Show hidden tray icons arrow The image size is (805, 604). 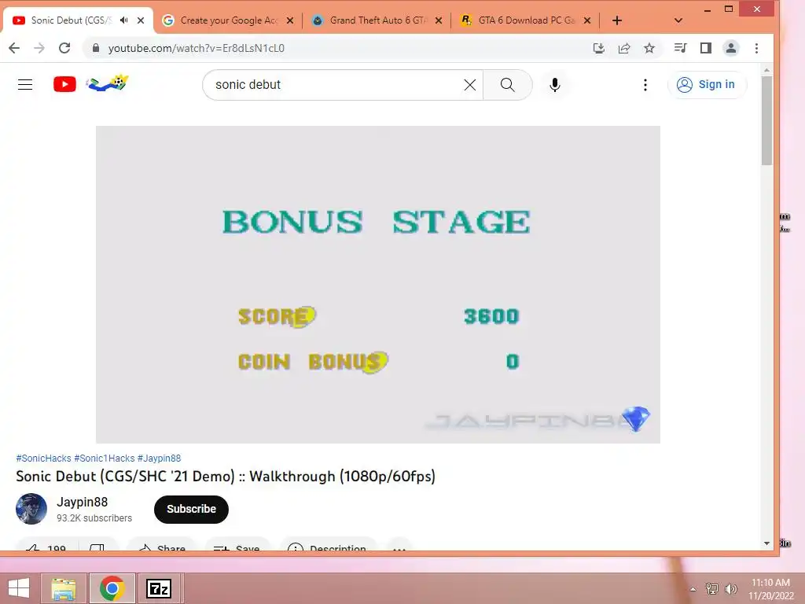(x=693, y=589)
